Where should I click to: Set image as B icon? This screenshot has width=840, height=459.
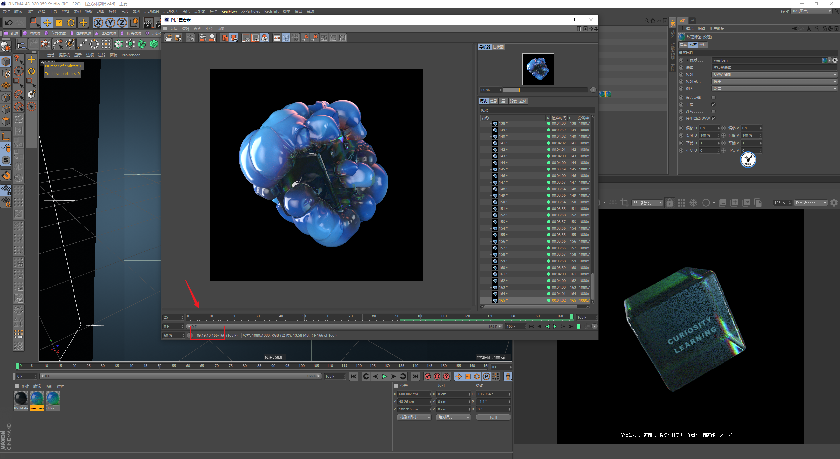coord(315,38)
